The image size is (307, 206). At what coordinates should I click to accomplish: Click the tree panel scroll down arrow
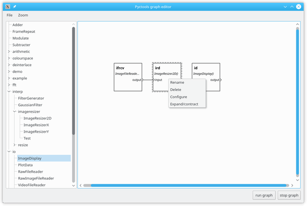(x=74, y=185)
